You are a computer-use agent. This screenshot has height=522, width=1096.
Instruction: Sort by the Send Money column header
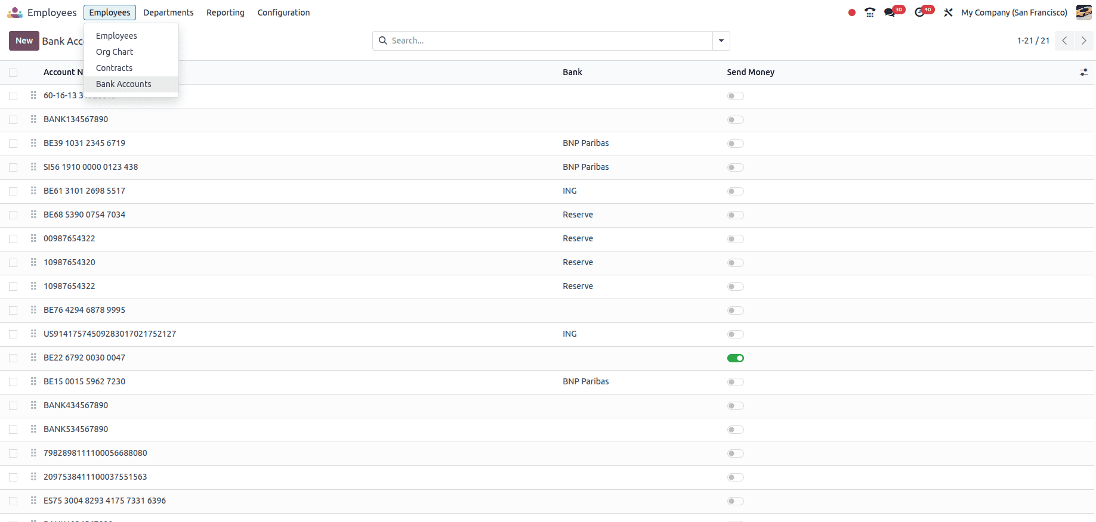click(x=751, y=72)
